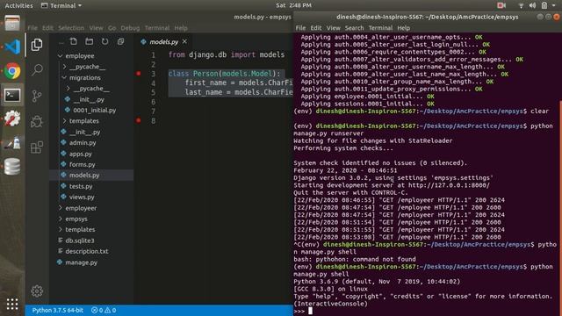
Task: Open the database browser dock icon
Action: (12, 167)
